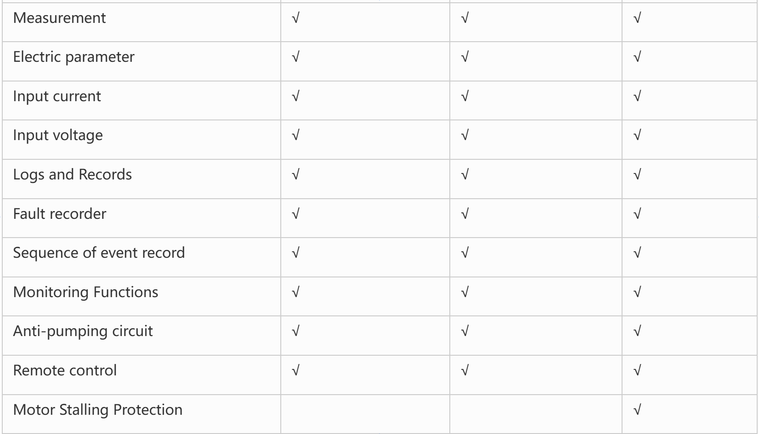The width and height of the screenshot is (759, 434).
Task: Select the Remote control row label
Action: (65, 370)
